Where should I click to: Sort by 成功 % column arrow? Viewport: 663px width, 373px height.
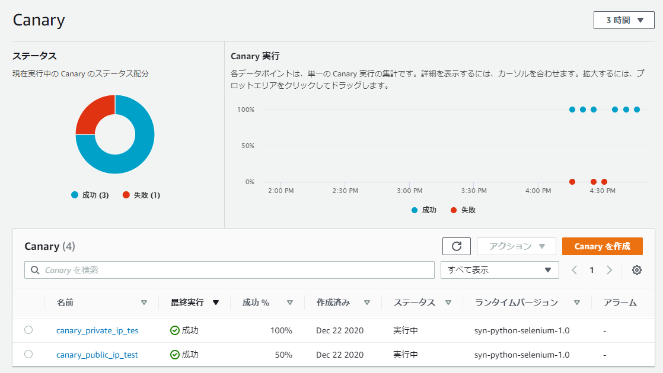point(289,303)
